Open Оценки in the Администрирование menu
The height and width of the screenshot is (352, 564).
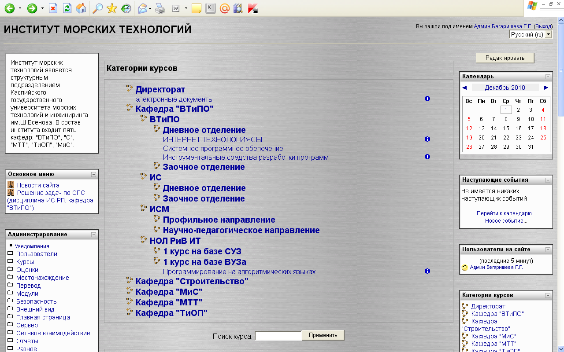(27, 270)
